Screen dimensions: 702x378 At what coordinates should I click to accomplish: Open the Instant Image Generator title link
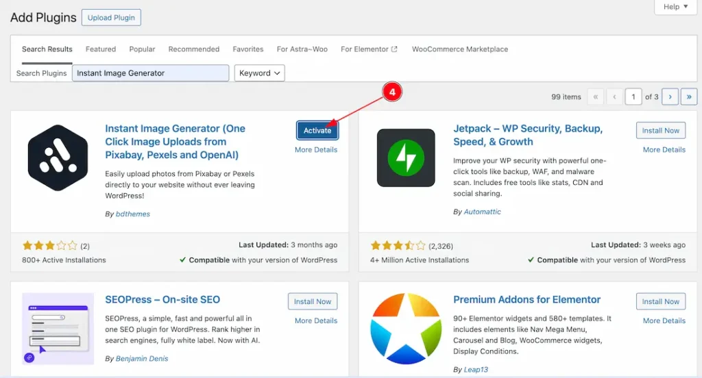[175, 142]
